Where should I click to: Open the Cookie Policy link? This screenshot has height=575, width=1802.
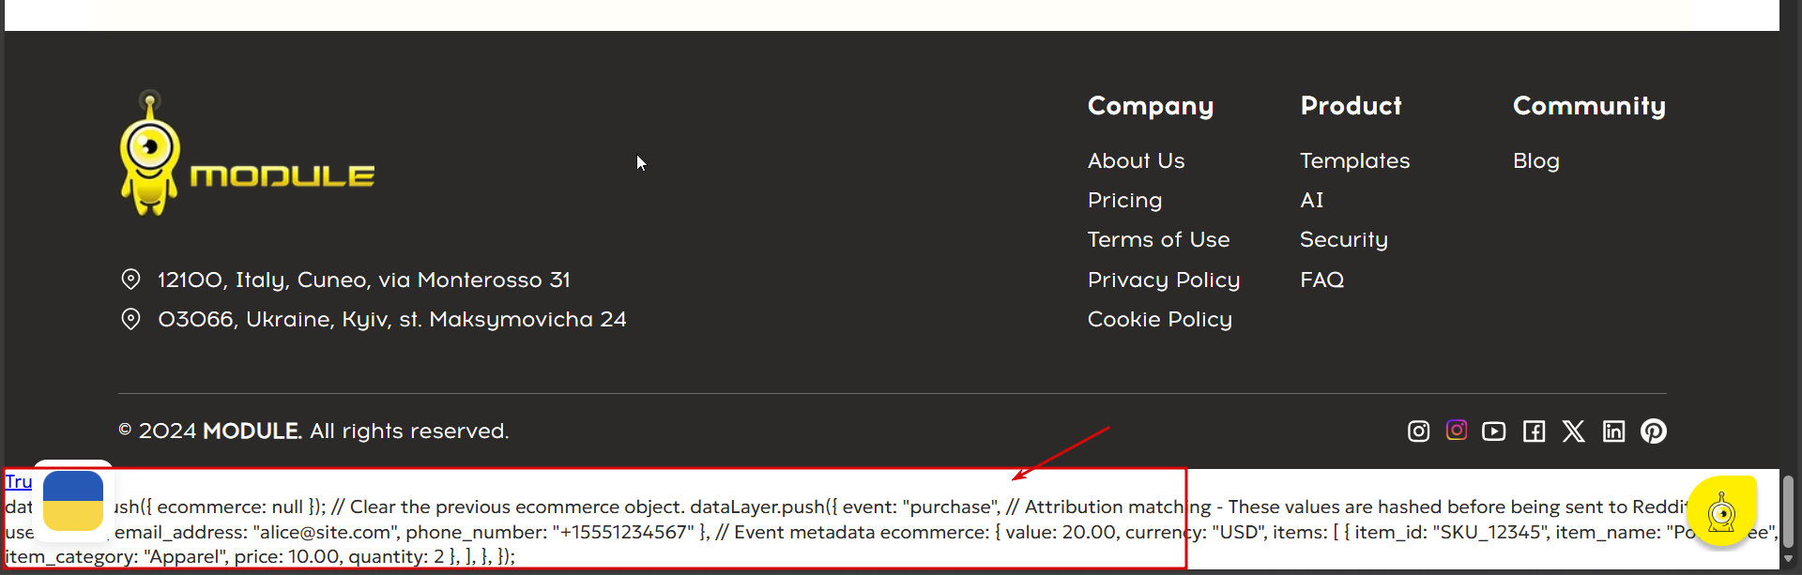click(1159, 320)
